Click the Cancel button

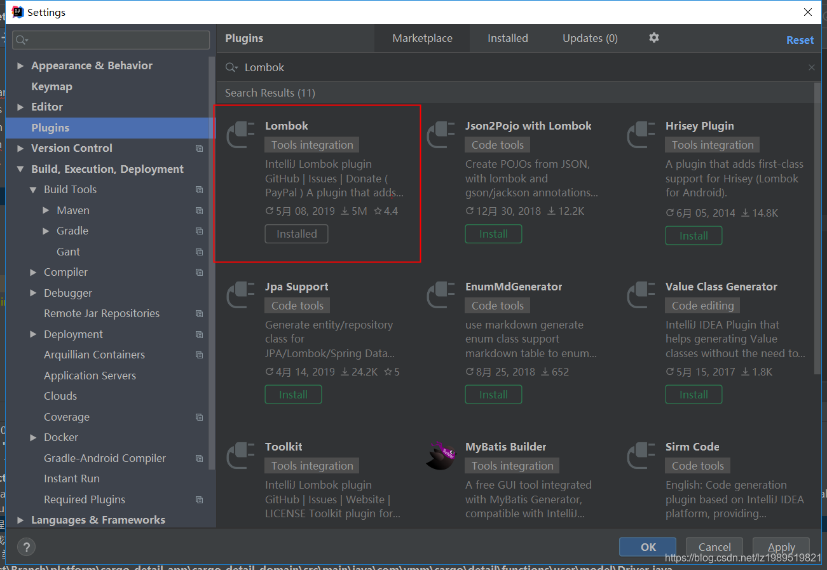click(x=714, y=547)
